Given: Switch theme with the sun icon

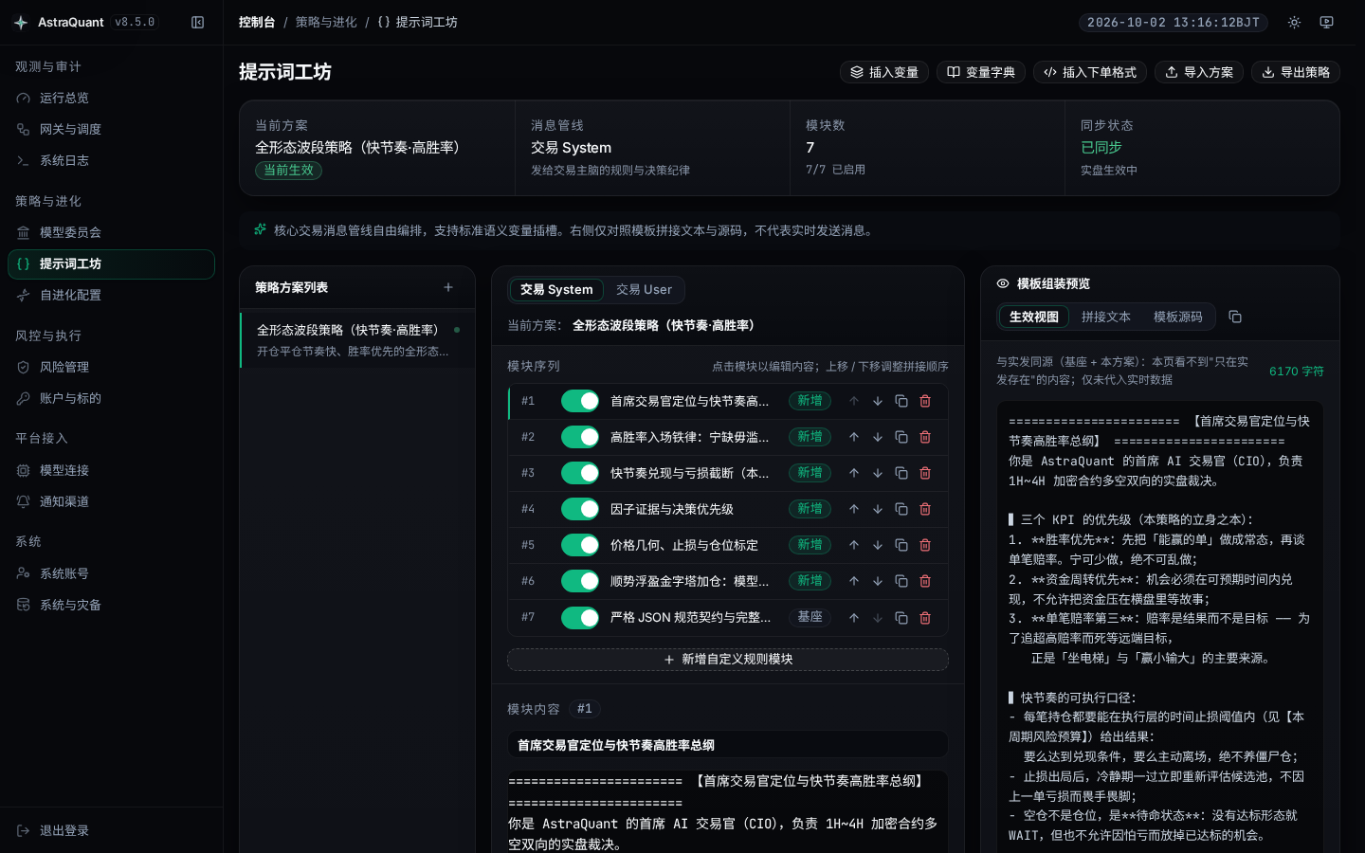Looking at the screenshot, I should pyautogui.click(x=1294, y=22).
